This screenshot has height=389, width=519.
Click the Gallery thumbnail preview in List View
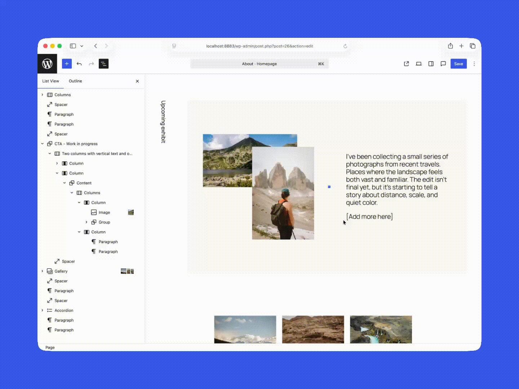(127, 271)
